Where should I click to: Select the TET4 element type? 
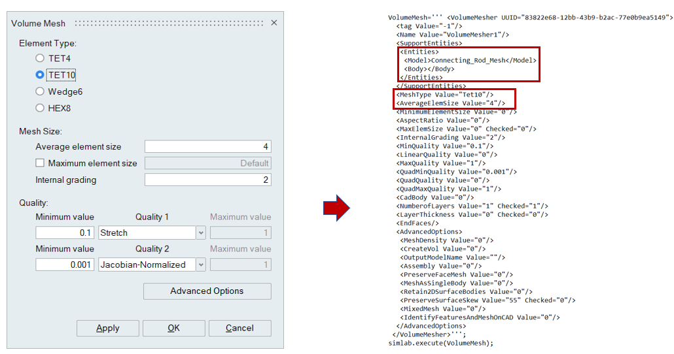click(x=40, y=59)
